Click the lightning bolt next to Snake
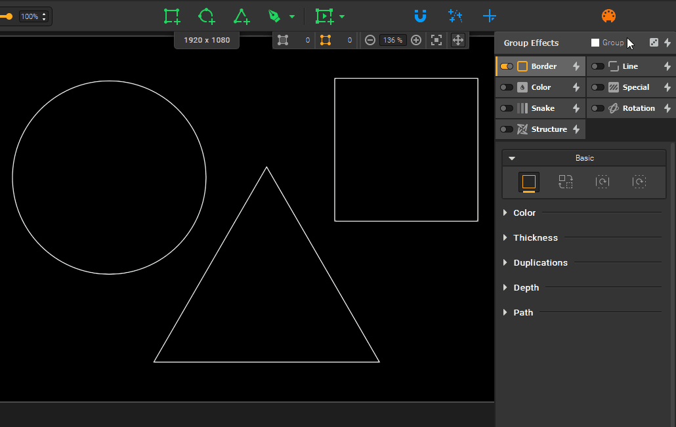 (x=576, y=108)
